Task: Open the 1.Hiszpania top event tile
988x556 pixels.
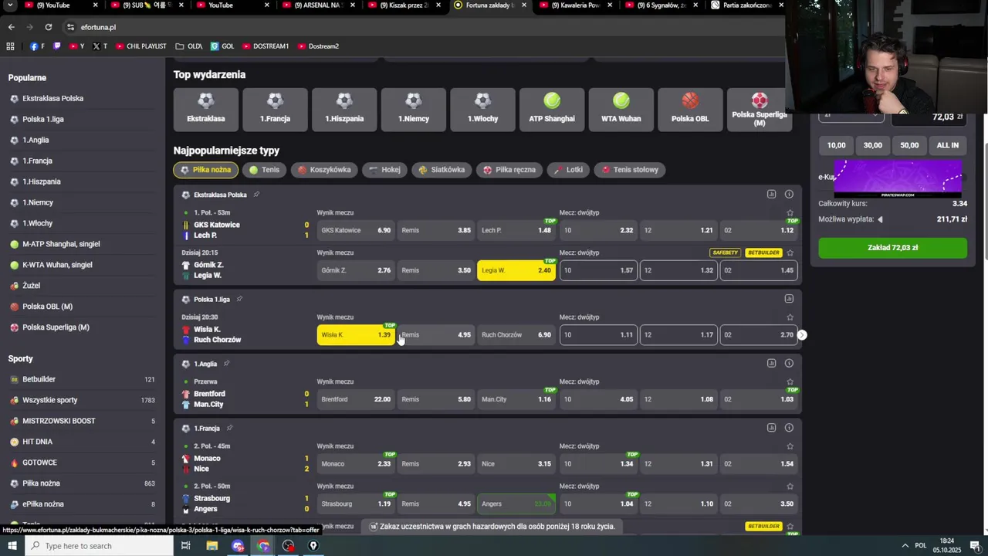Action: click(x=344, y=110)
